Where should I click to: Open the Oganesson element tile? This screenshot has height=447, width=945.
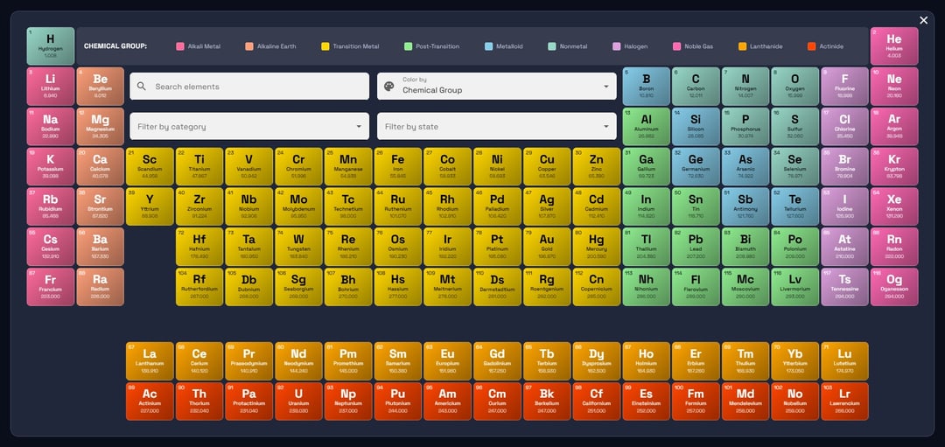pyautogui.click(x=894, y=287)
